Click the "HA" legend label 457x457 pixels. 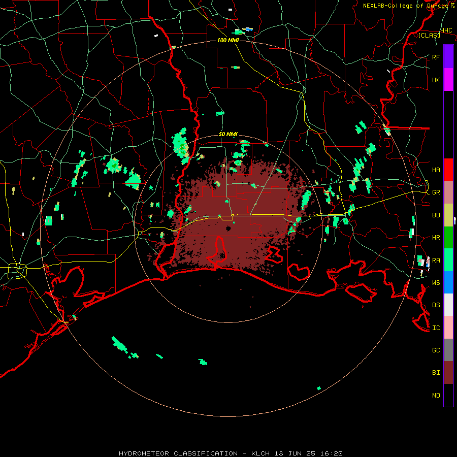pos(436,170)
